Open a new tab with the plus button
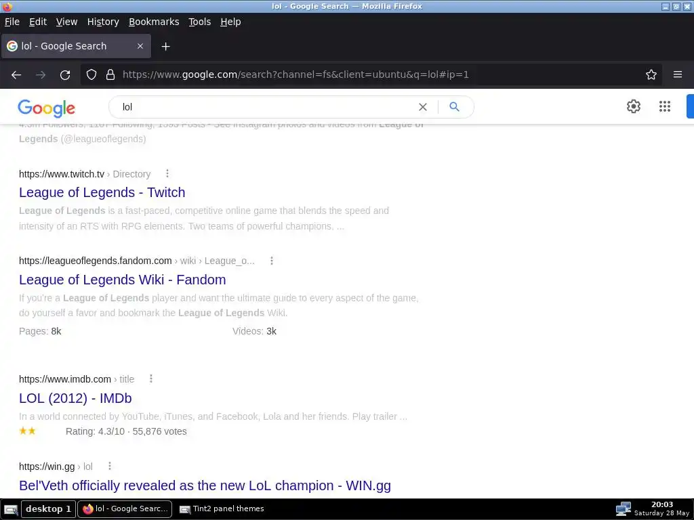Viewport: 694px width, 520px height. [x=165, y=47]
